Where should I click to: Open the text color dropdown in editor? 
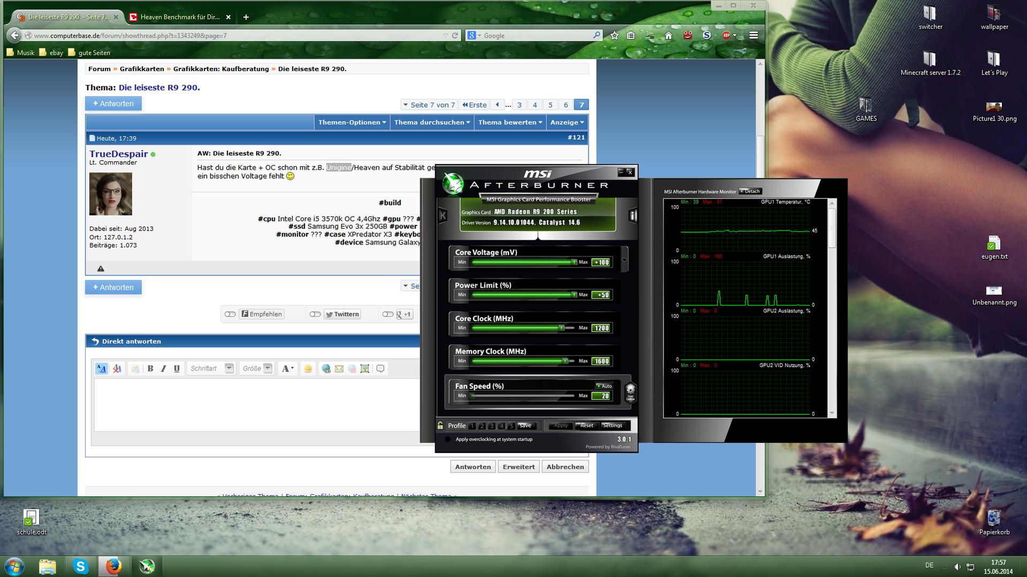click(x=288, y=368)
